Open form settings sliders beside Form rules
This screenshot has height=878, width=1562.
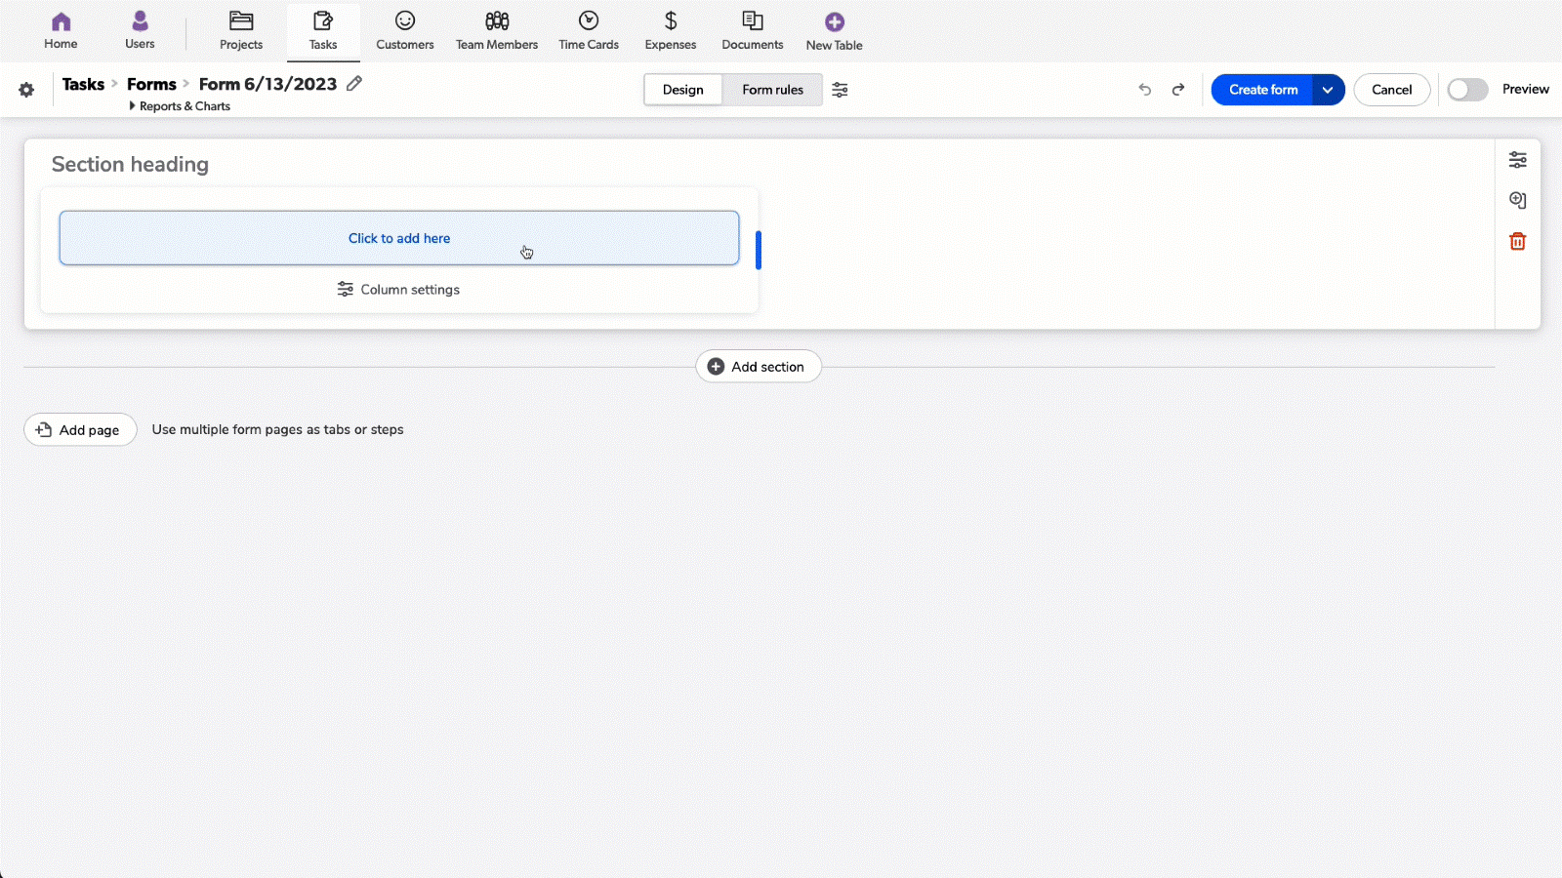click(840, 90)
